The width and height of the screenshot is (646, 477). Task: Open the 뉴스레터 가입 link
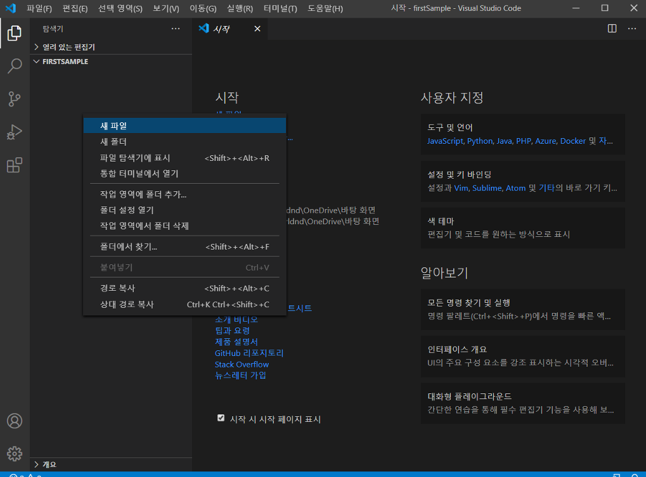(x=240, y=376)
